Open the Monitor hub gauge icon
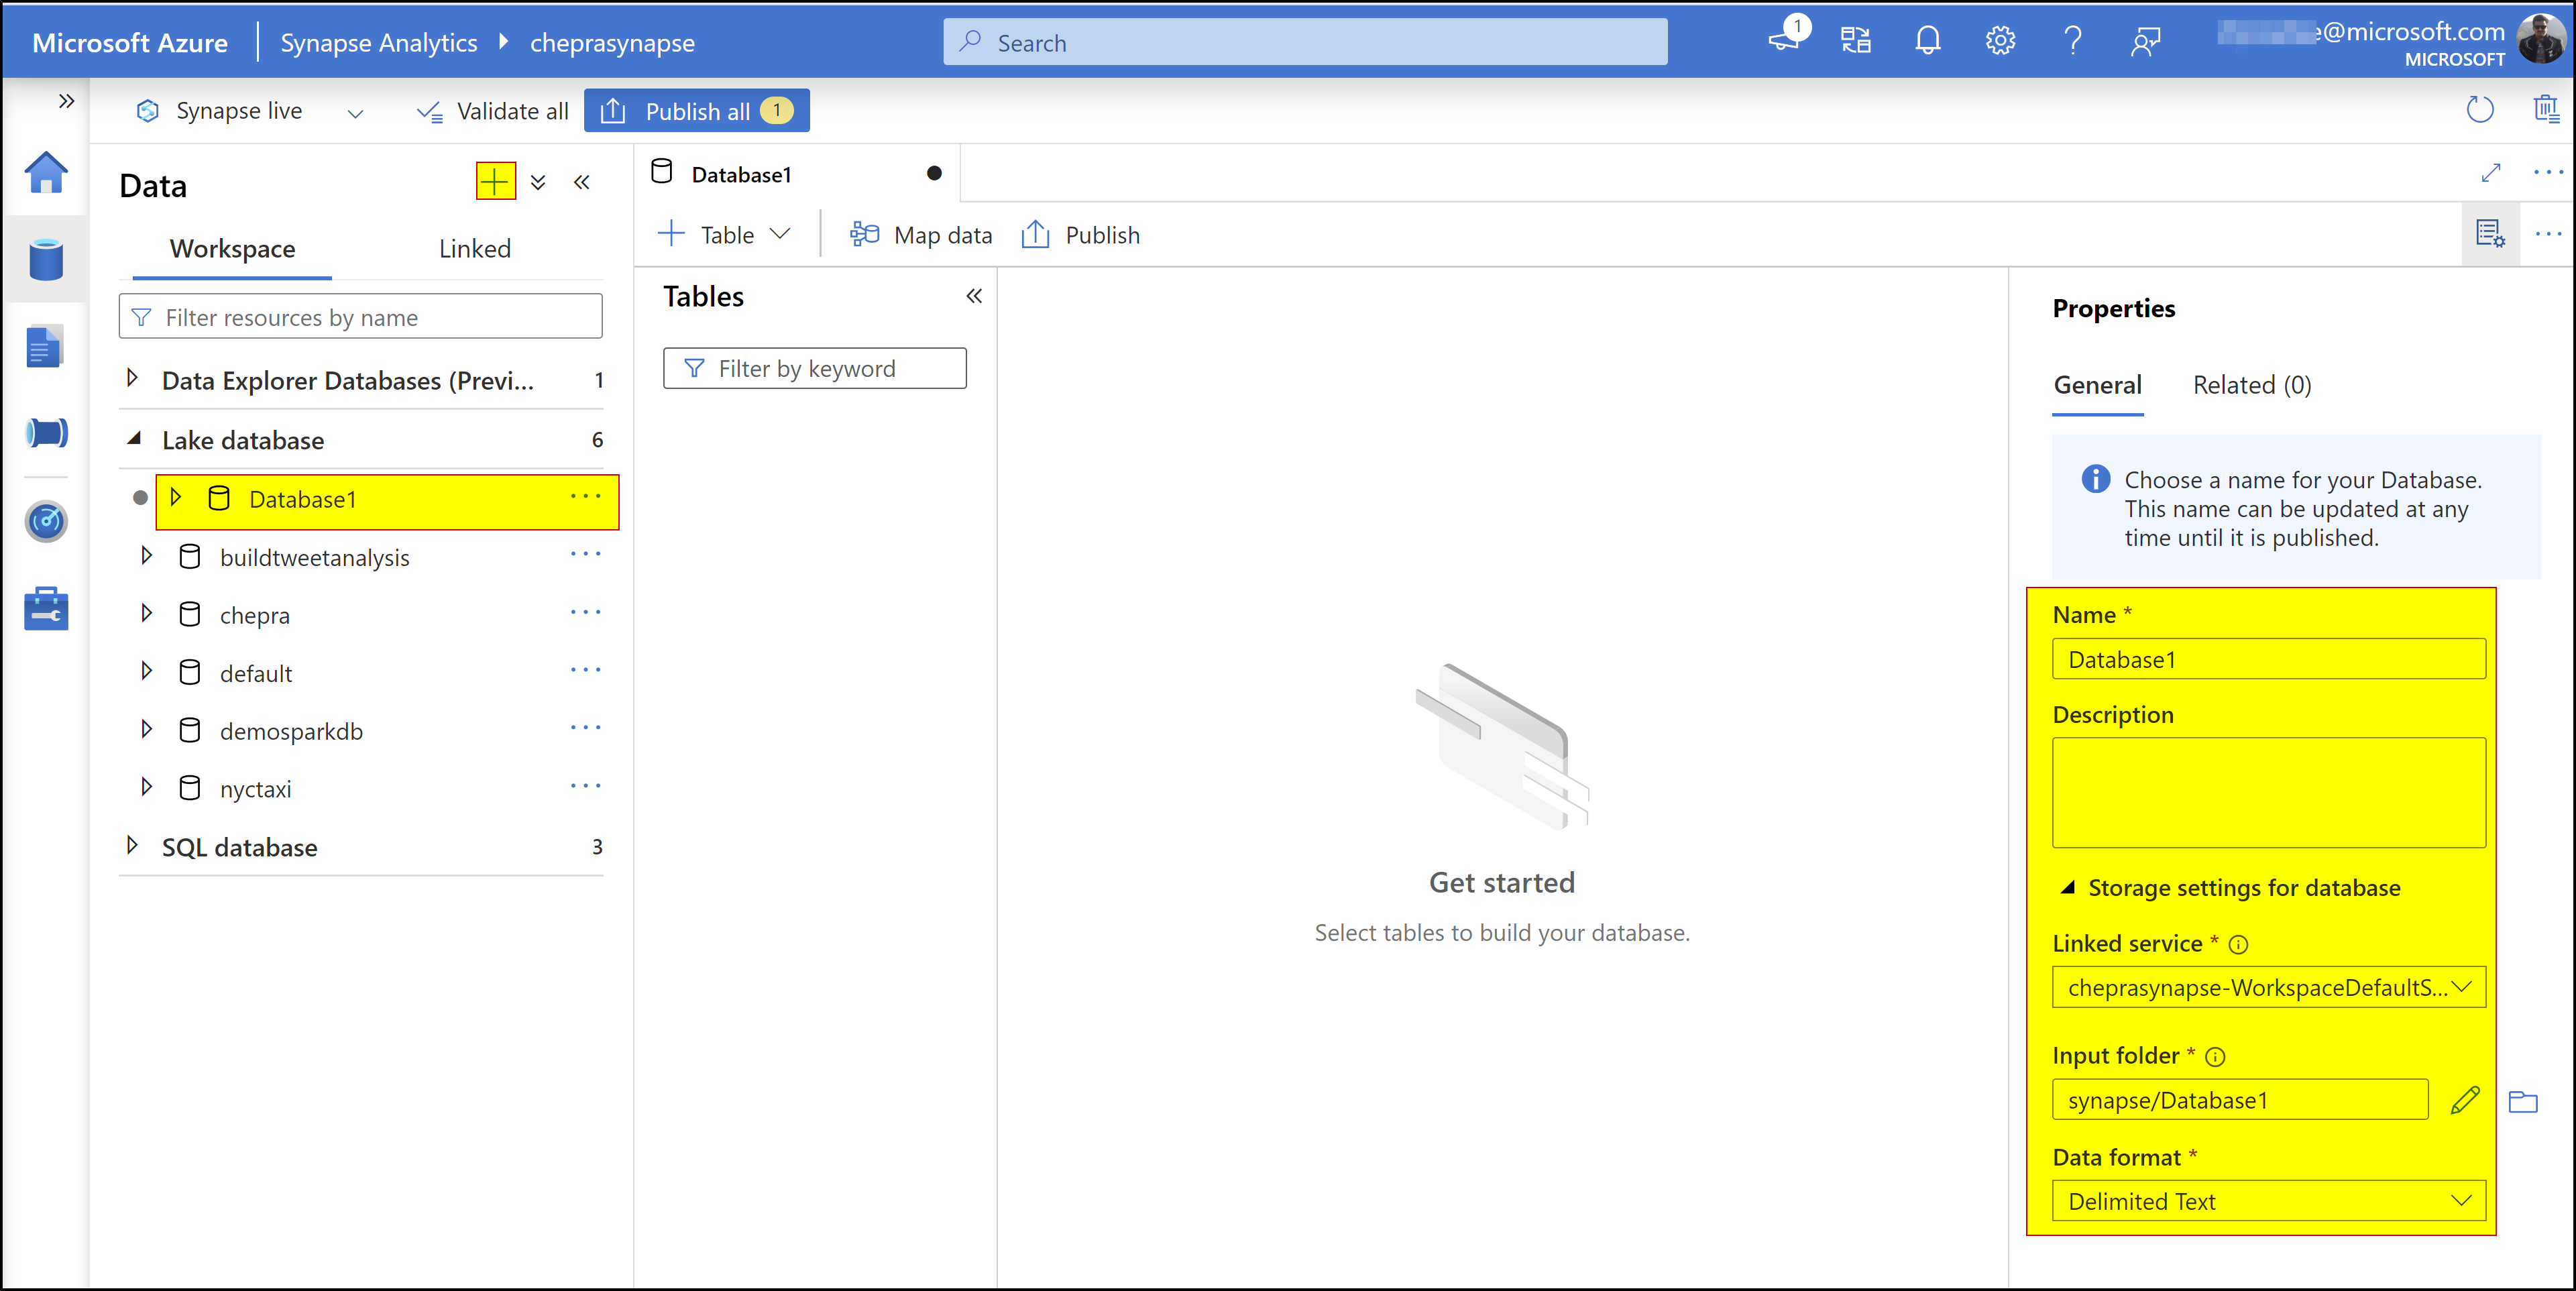 (46, 521)
